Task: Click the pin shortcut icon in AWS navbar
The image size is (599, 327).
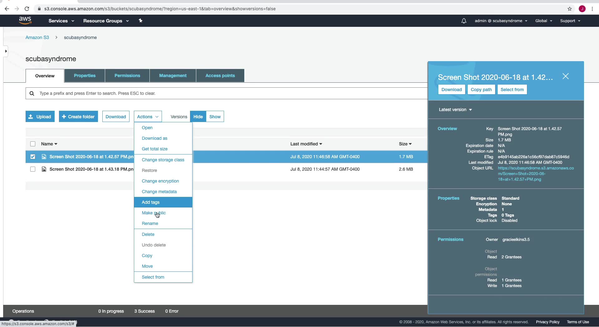Action: click(x=140, y=21)
